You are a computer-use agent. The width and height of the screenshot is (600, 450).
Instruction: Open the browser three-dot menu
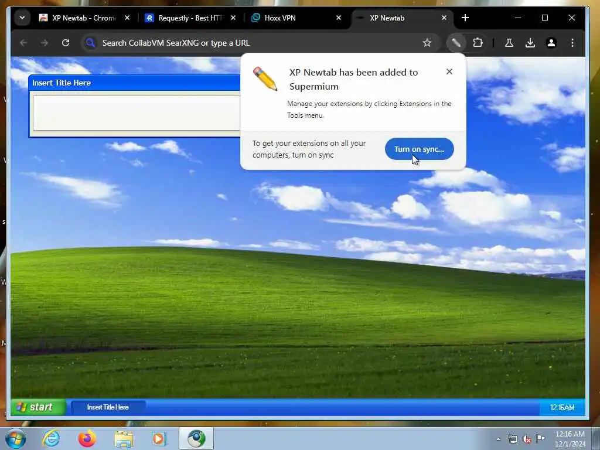point(572,43)
